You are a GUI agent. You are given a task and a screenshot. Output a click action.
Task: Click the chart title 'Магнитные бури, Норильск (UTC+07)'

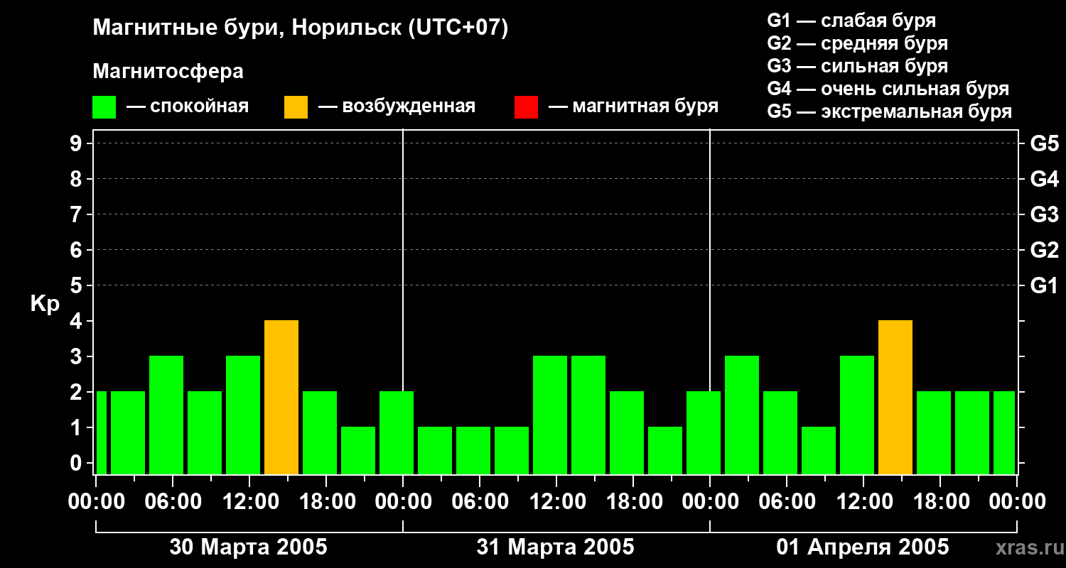(x=301, y=28)
